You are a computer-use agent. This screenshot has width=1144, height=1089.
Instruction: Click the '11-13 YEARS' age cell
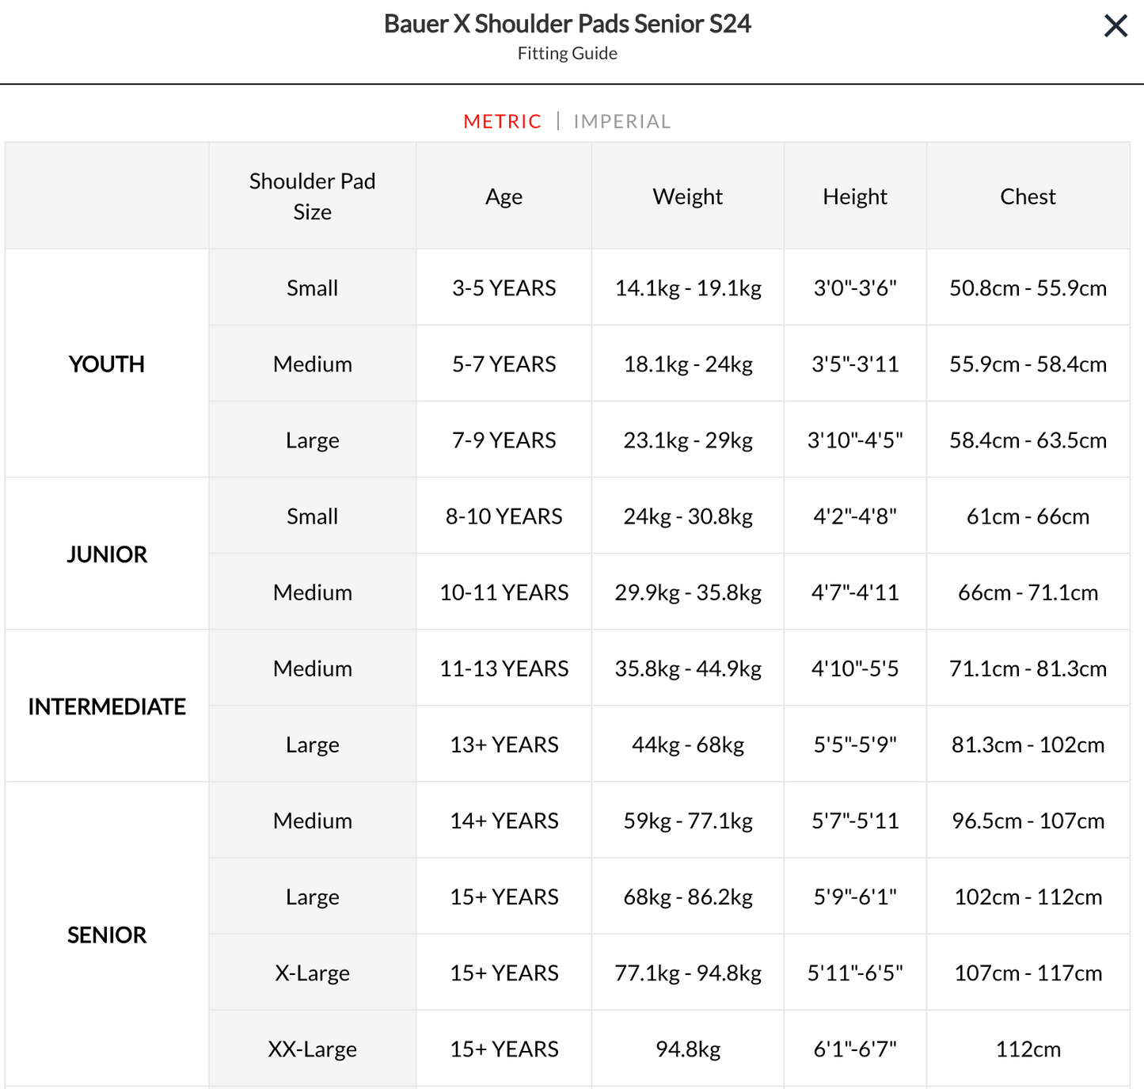tap(504, 668)
